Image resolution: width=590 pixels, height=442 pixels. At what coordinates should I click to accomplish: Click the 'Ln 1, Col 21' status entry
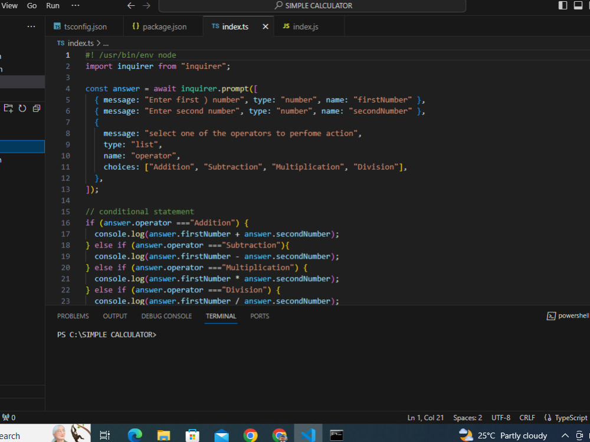(425, 418)
